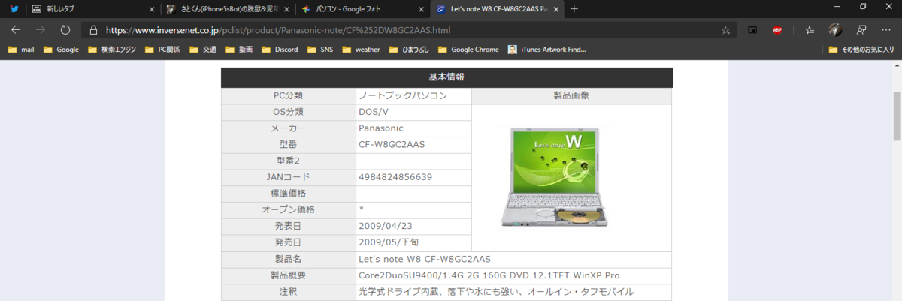902x301 pixels.
Task: Click the 製品画像 header cell
Action: click(x=571, y=96)
